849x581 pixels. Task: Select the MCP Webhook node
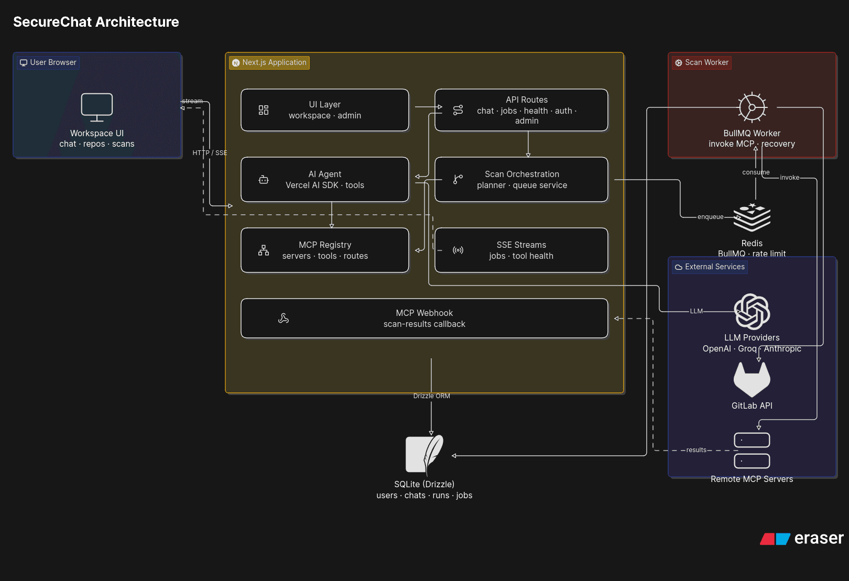424,319
